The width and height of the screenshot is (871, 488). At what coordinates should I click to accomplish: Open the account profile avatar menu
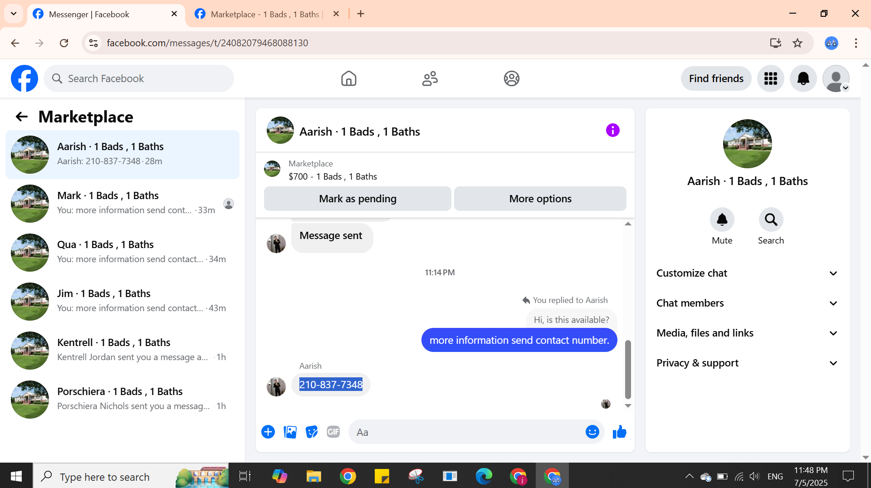[x=836, y=78]
